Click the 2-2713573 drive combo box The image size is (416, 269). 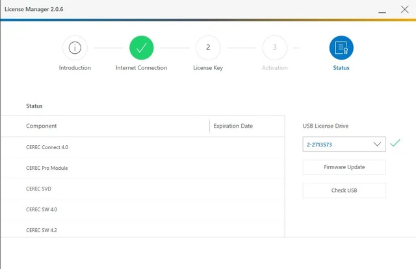tap(336, 144)
